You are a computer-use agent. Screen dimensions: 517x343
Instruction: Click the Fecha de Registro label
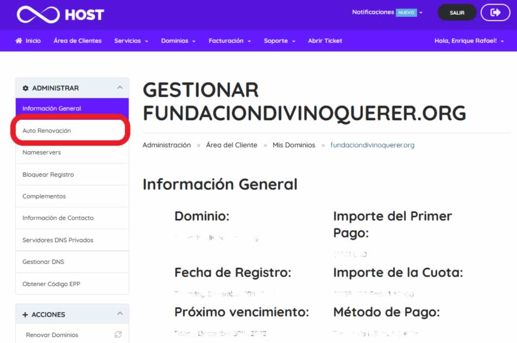(x=233, y=273)
